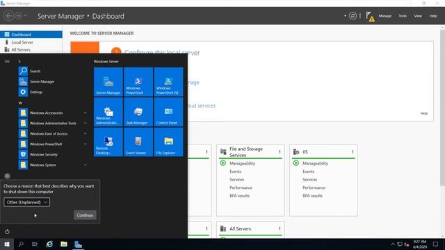The width and height of the screenshot is (445, 250).
Task: Click Events under IIS tile
Action: pyautogui.click(x=308, y=172)
